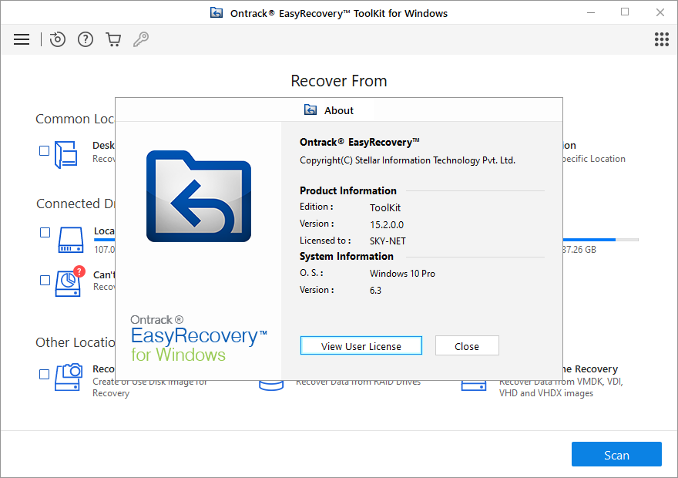
Task: Click the key activation icon
Action: point(140,39)
